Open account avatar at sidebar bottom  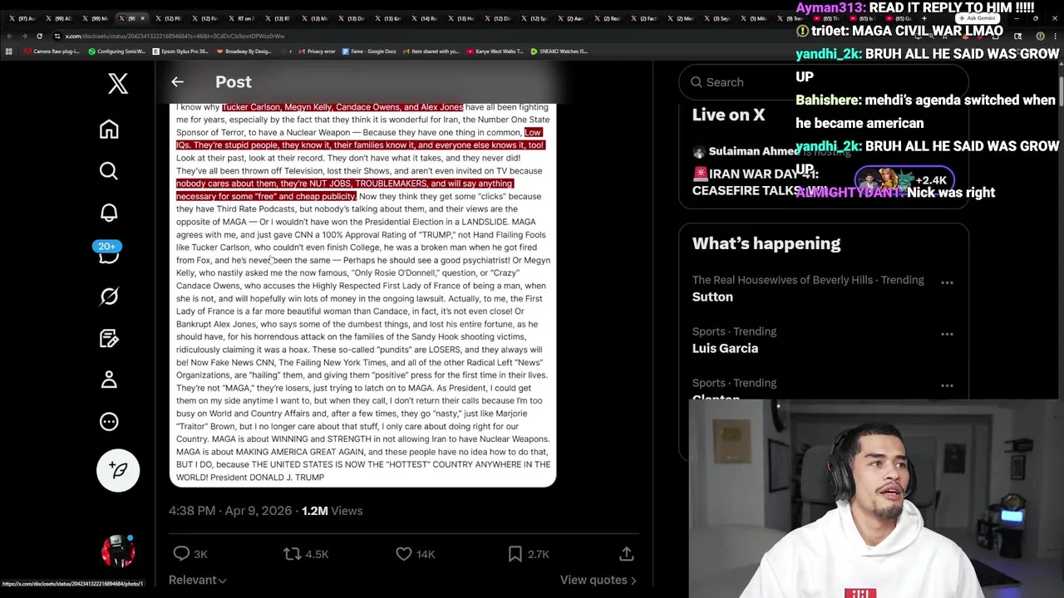118,551
